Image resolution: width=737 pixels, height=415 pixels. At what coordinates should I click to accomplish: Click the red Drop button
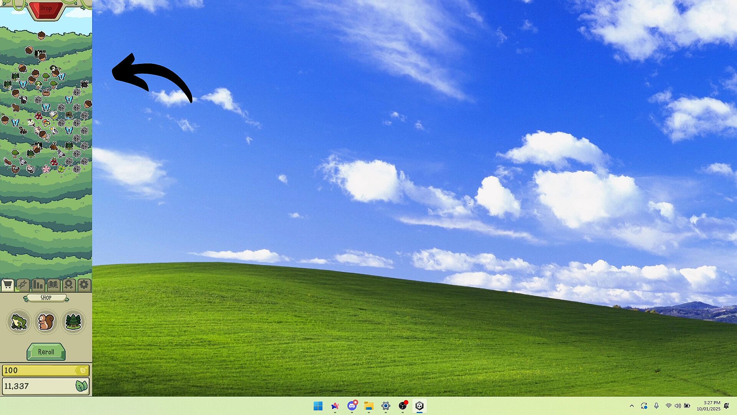[46, 9]
